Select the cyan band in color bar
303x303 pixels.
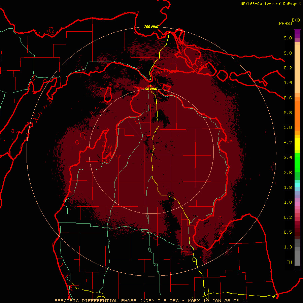point(297,185)
